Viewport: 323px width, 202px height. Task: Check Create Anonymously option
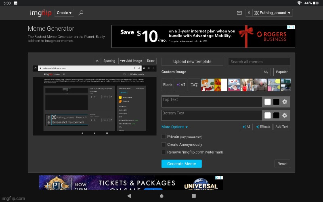[x=164, y=144]
